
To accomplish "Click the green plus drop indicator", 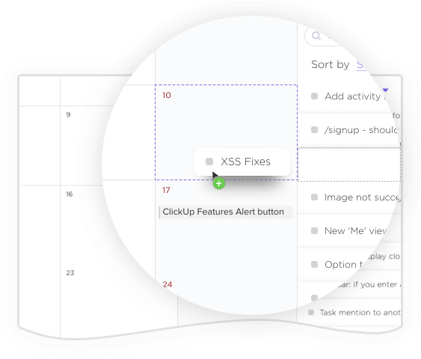I will click(x=219, y=184).
